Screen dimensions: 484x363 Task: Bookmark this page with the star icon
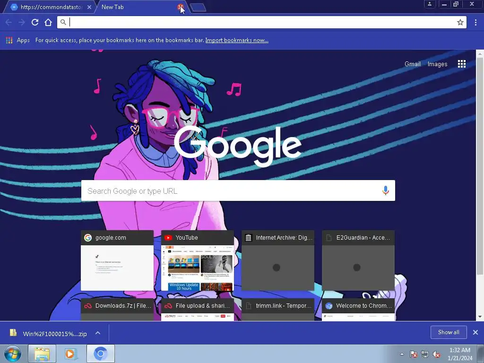pos(460,22)
